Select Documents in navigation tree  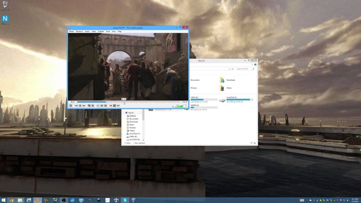[134, 119]
